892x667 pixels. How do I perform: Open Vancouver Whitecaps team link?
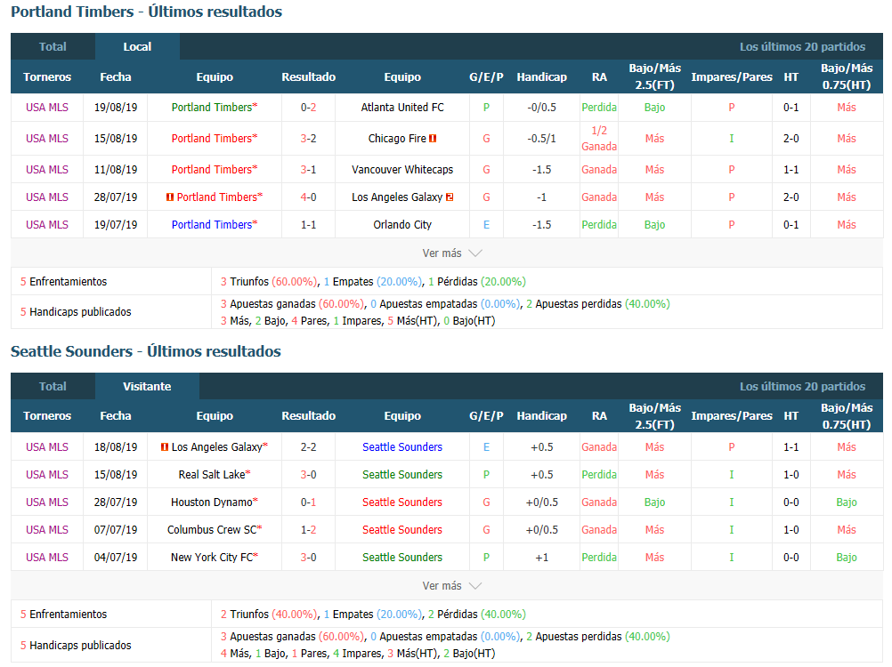[x=402, y=170]
